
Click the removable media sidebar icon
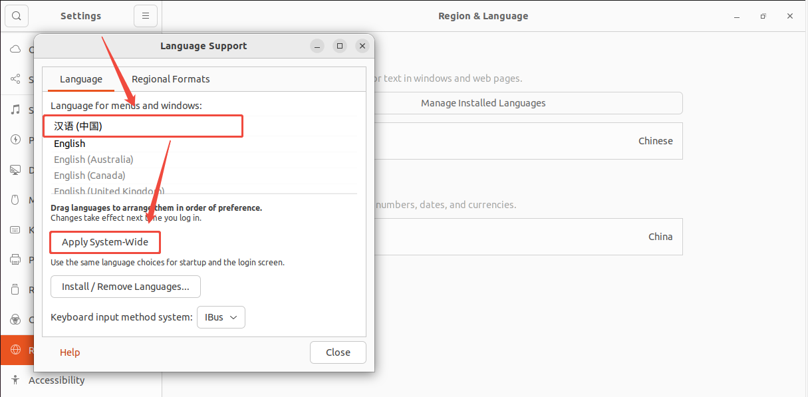click(15, 289)
